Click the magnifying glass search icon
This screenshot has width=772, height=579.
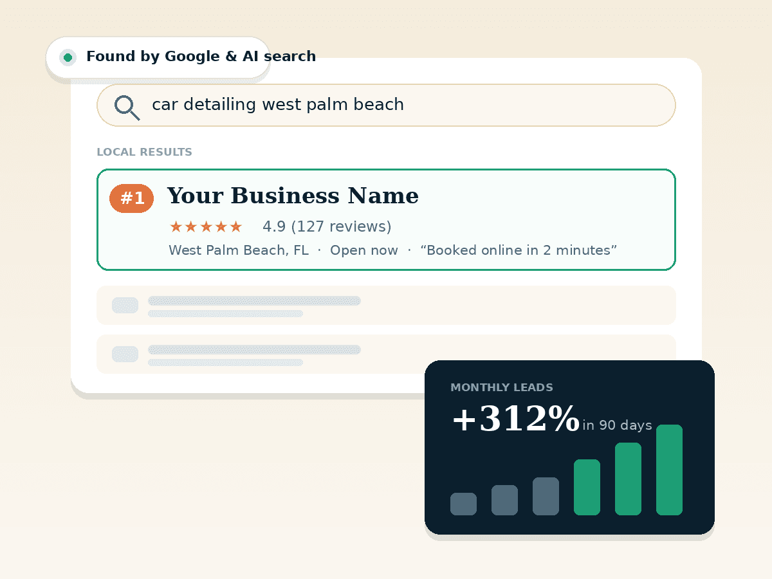click(x=127, y=107)
